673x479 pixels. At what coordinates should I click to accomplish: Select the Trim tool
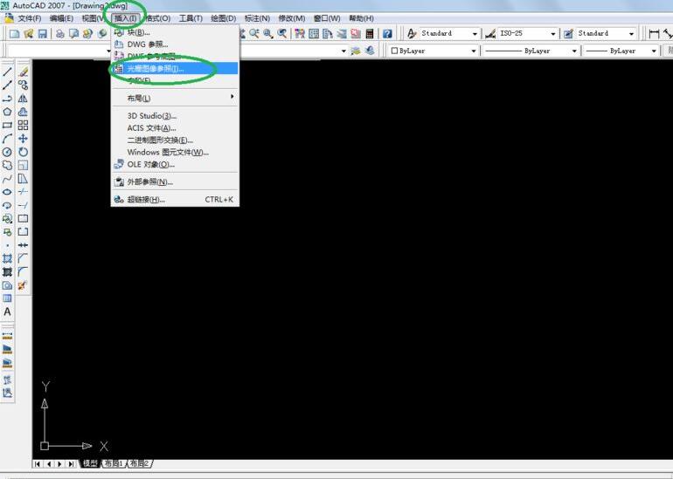pyautogui.click(x=24, y=192)
